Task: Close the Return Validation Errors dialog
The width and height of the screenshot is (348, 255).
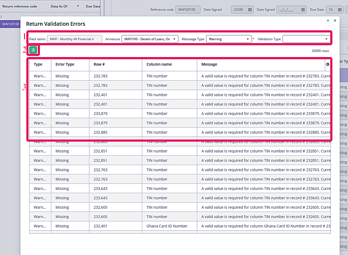Action: click(x=335, y=20)
